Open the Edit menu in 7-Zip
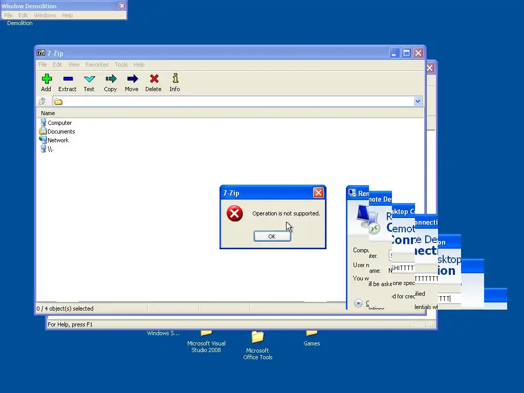Screen dimensions: 524x393 coord(57,64)
